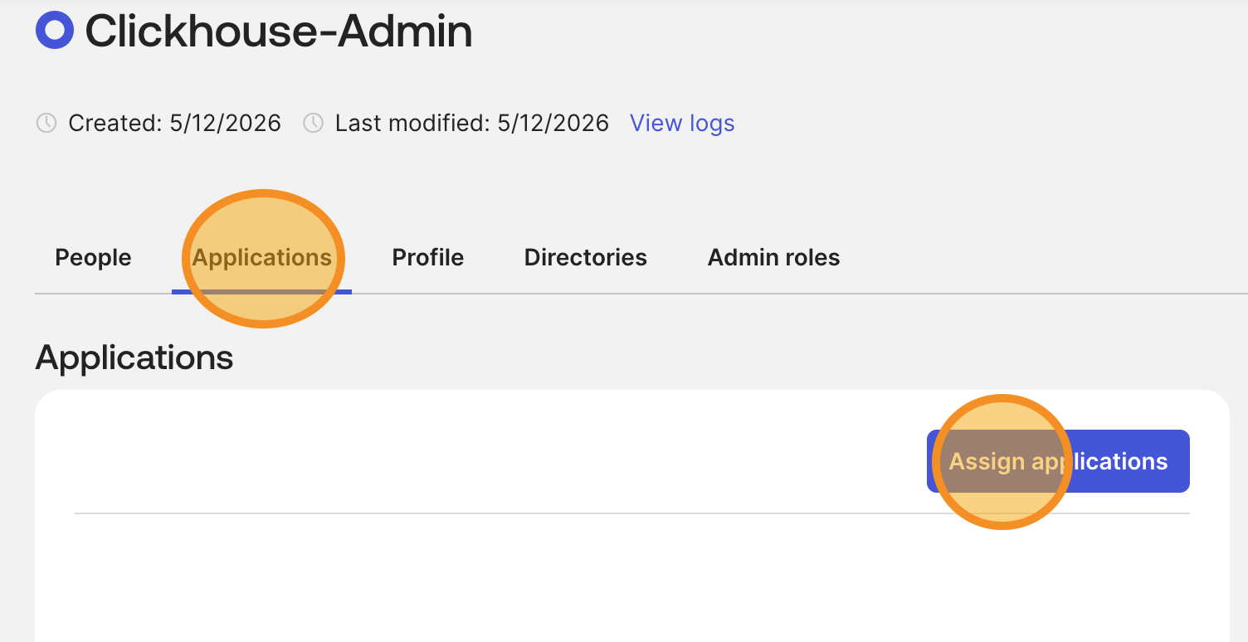Click the empty applications list area

point(632,578)
